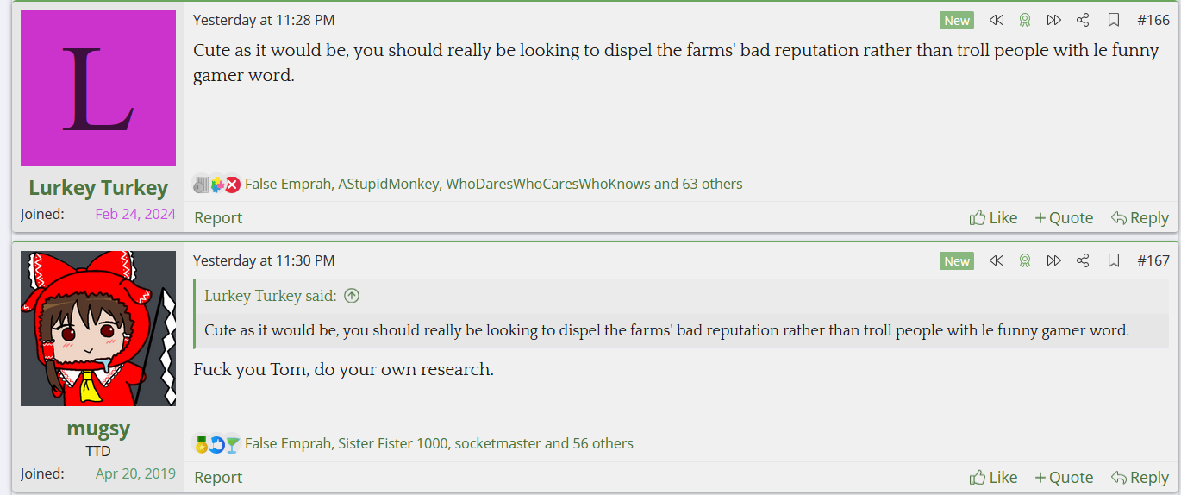Open Lurkey Turkey's purple letter avatar
The image size is (1181, 495).
tap(98, 88)
